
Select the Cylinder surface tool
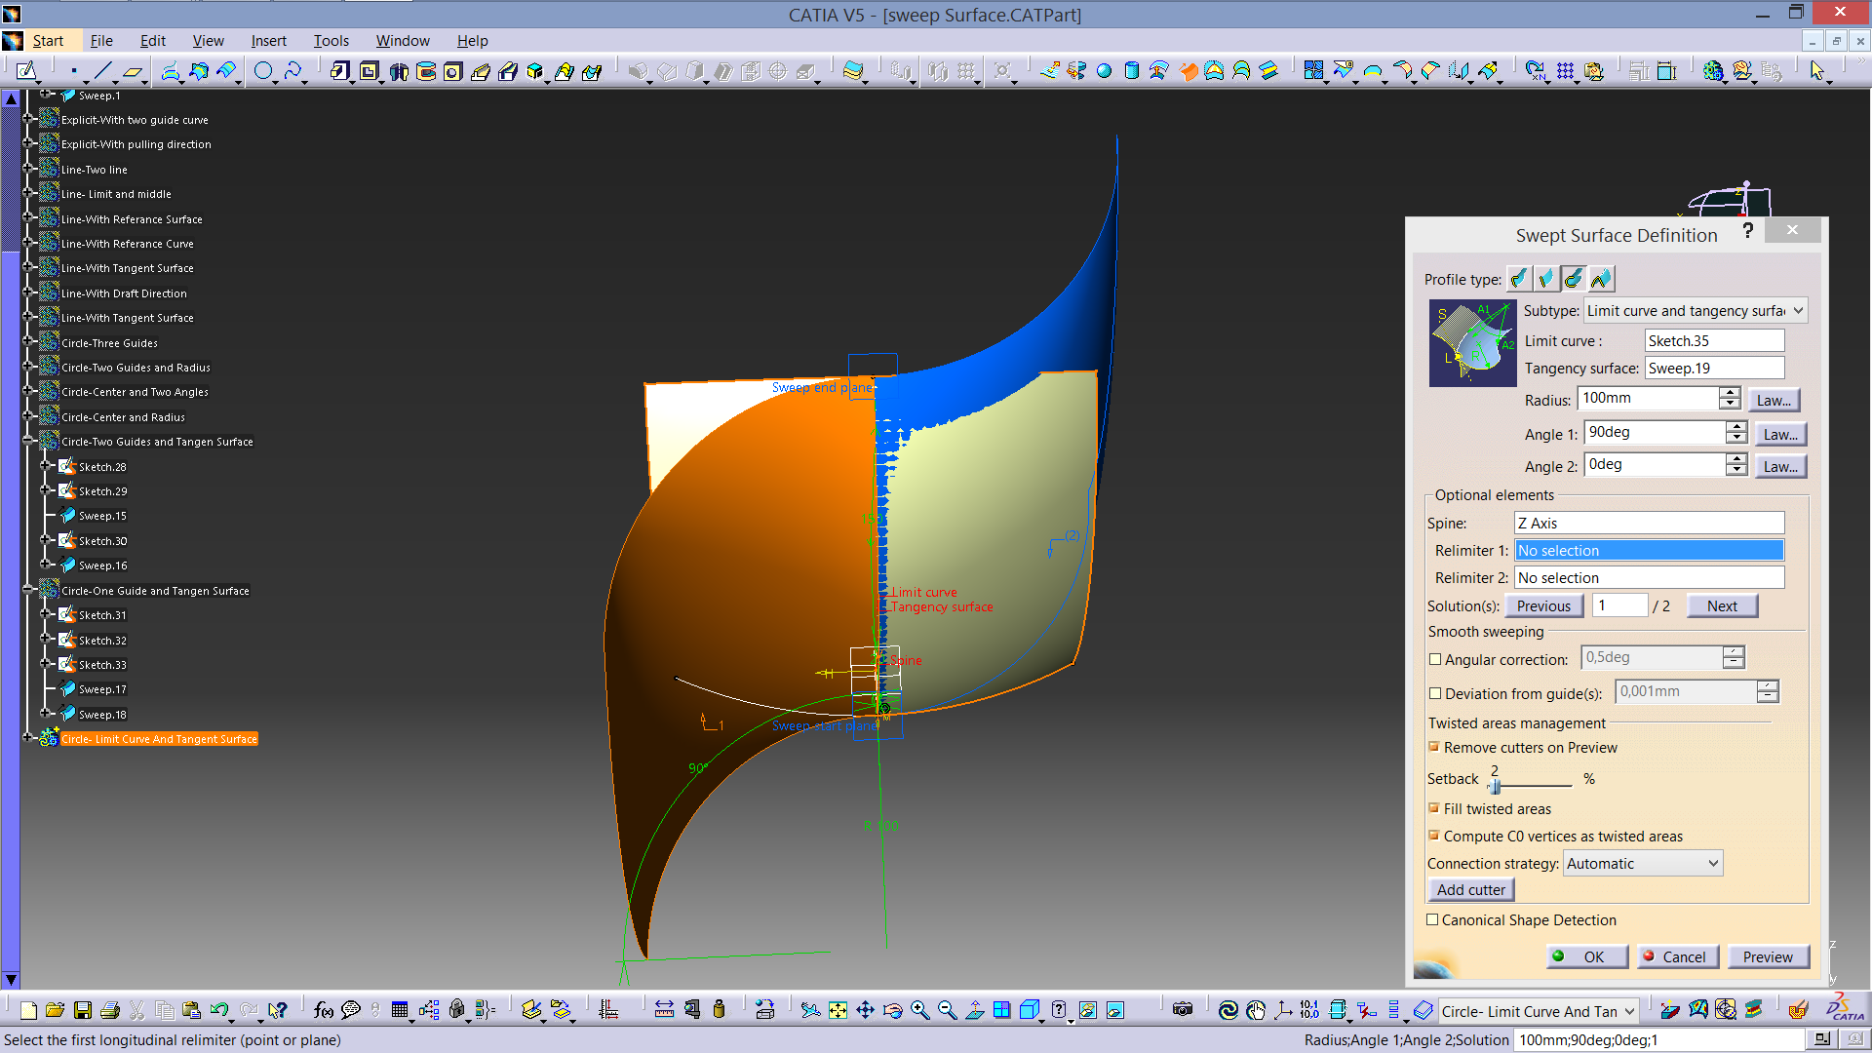[x=1131, y=71]
